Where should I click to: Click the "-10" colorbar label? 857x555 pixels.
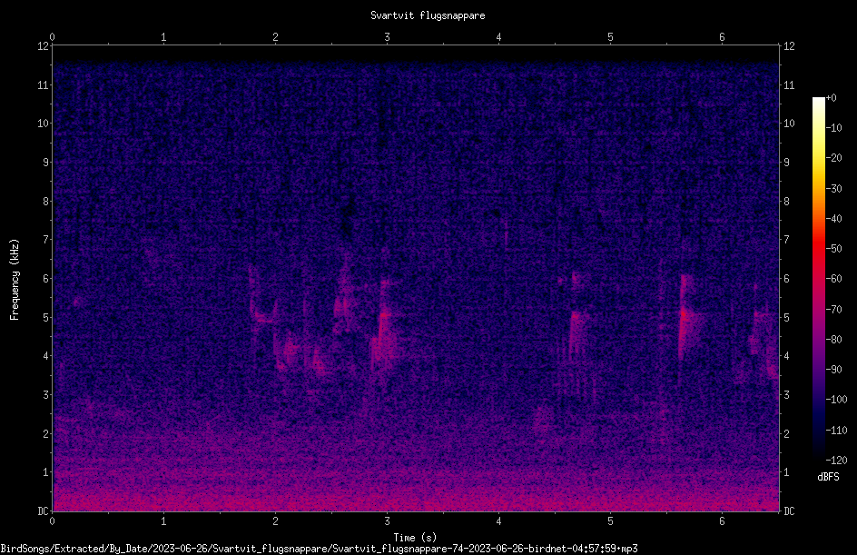[834, 128]
